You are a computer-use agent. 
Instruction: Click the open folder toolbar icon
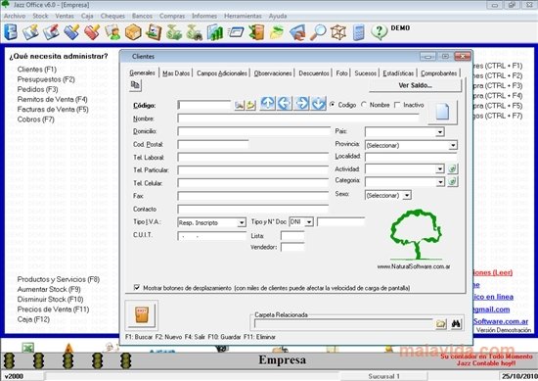click(x=277, y=32)
